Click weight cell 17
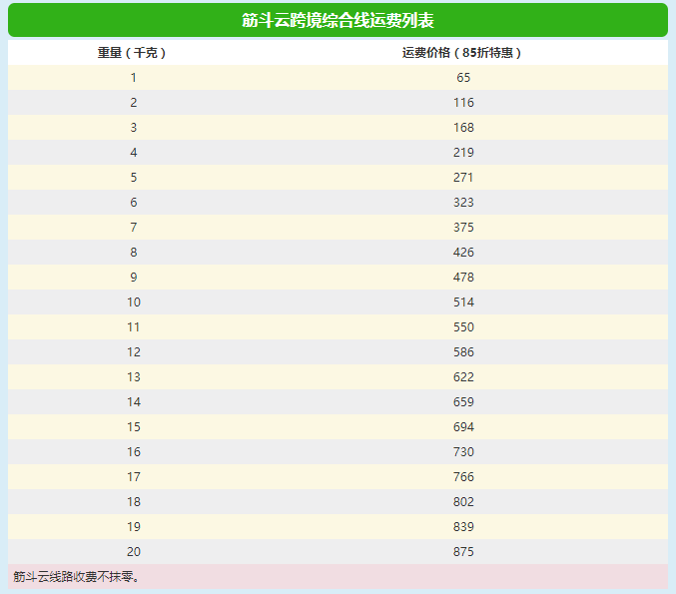Viewport: 676px width, 594px height. pos(134,477)
